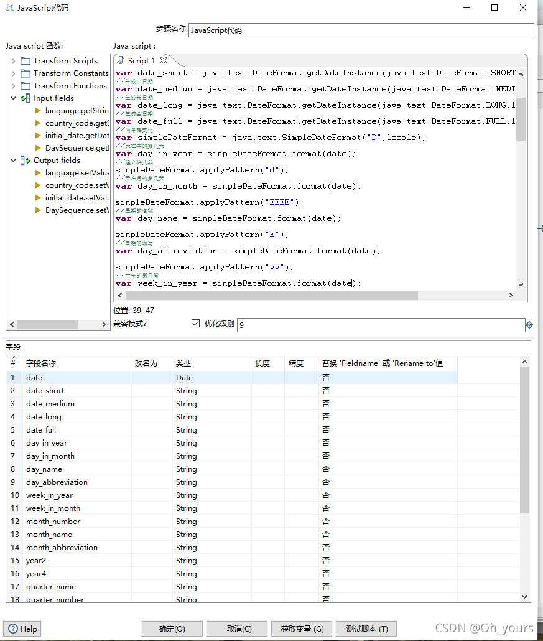Click the script editor scroll-down arrow

521,285
